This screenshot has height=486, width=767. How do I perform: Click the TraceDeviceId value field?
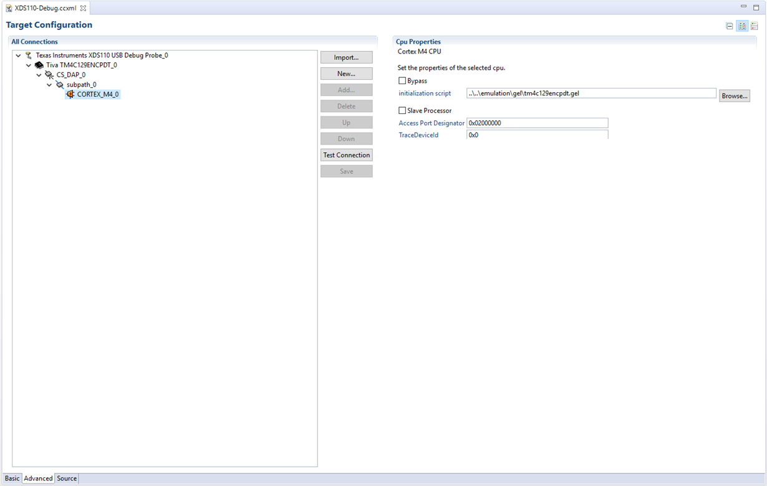click(x=537, y=135)
